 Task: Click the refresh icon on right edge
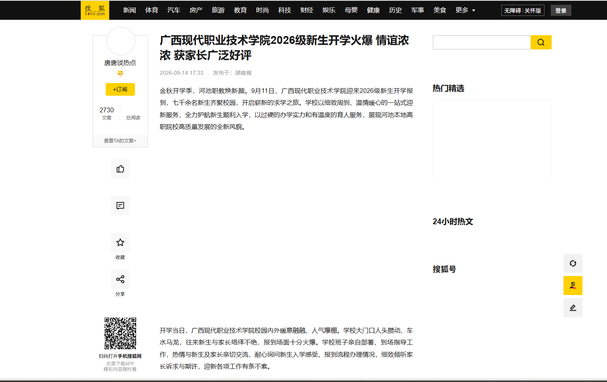(573, 263)
